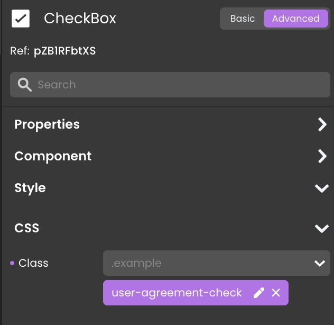This screenshot has width=334, height=325.
Task: Click the purple dot beside Class
Action: coord(12,263)
